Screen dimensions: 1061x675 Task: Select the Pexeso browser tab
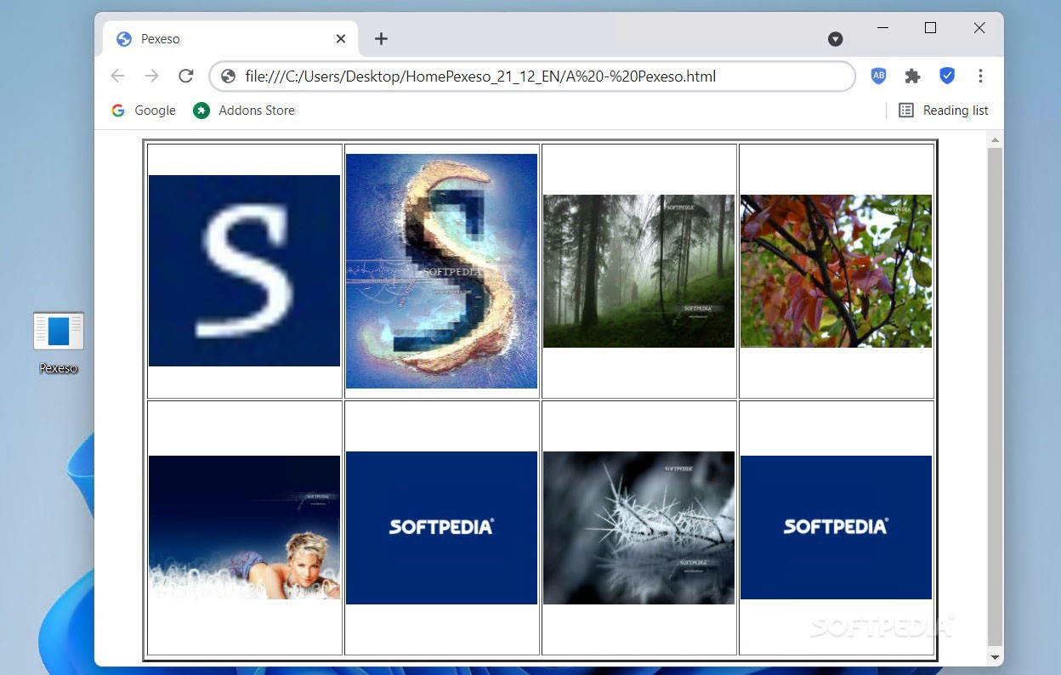pos(230,39)
